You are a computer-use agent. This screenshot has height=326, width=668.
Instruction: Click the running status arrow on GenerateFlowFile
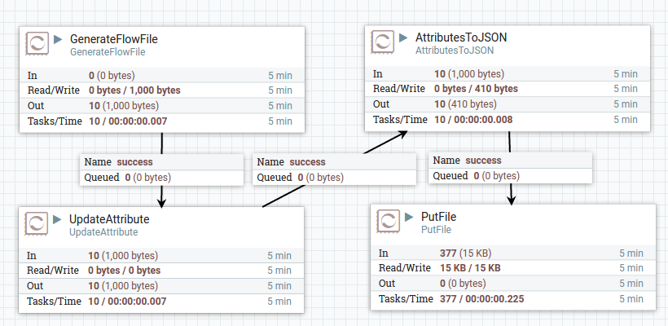(59, 40)
